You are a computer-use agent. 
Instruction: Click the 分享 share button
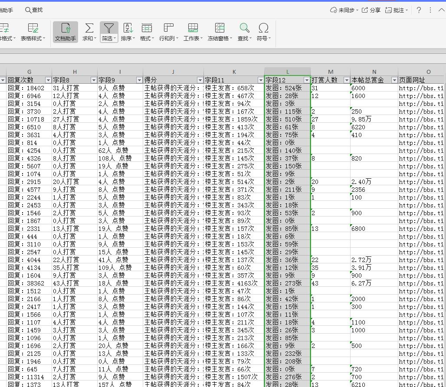[x=371, y=10]
